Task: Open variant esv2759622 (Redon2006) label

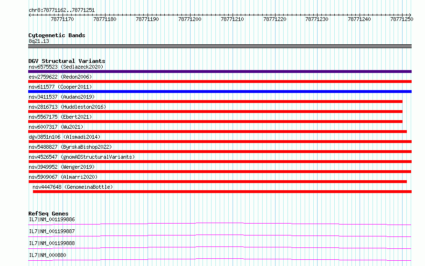Action: [60, 77]
